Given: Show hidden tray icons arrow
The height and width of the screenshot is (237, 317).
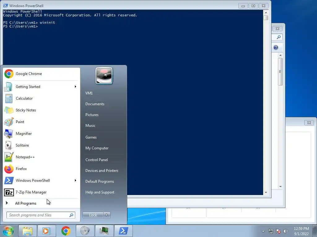Looking at the screenshot, I should tap(263, 231).
